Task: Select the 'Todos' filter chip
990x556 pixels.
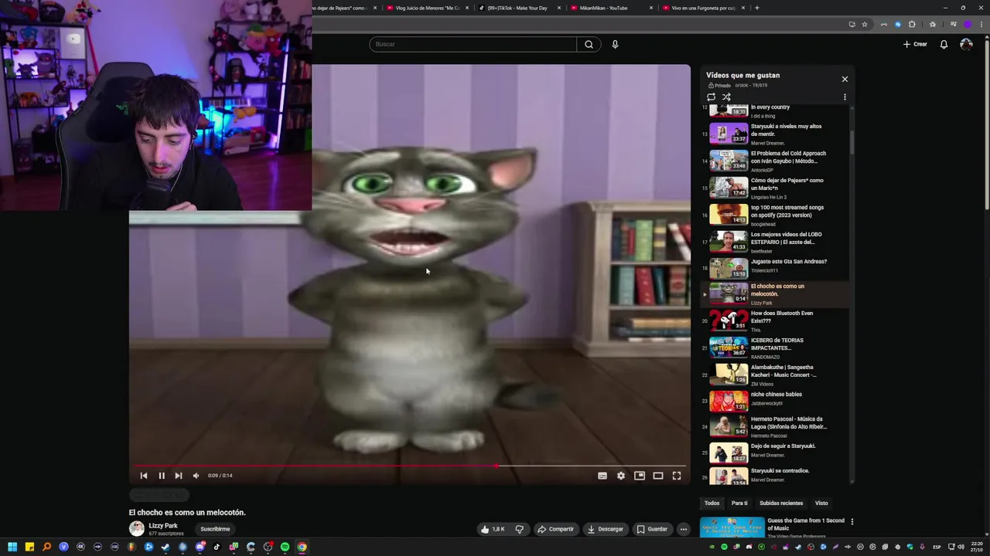Action: pos(712,503)
